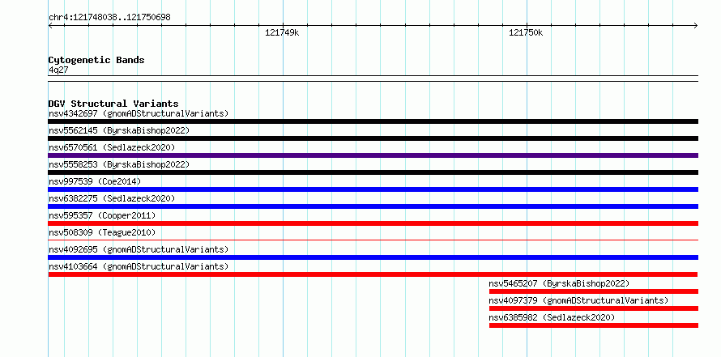Image resolution: width=721 pixels, height=357 pixels.
Task: Select the blue bar under nsv6382275
Action: click(373, 206)
